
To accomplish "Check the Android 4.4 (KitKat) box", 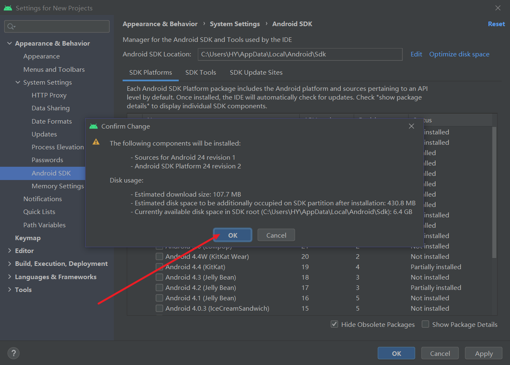I will point(159,267).
